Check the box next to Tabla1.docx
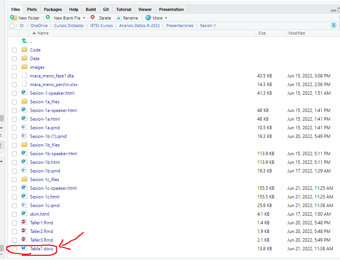Viewport: 340px width, 260px height. [x=14, y=249]
